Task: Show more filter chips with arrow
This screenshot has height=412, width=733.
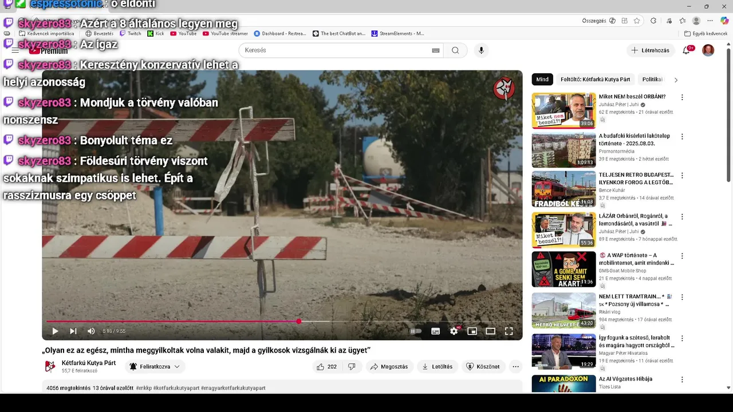Action: click(x=676, y=80)
